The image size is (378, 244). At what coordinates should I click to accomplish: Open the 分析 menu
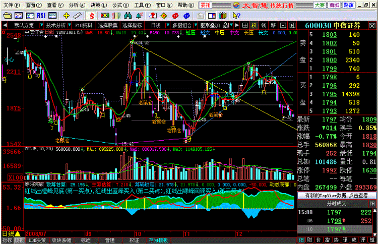pos(77,5)
